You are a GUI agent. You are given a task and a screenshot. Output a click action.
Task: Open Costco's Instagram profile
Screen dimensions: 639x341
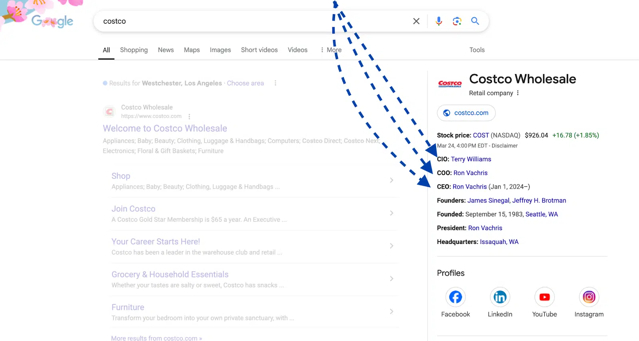point(589,302)
